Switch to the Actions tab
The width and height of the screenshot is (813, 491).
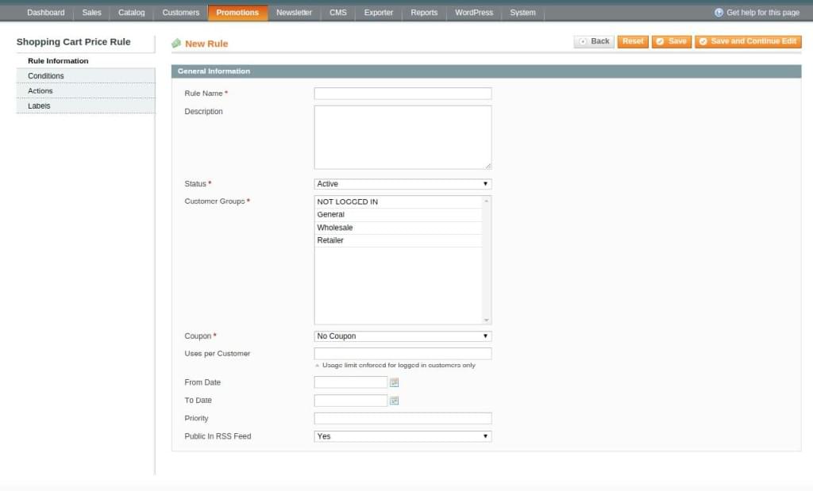coord(40,91)
